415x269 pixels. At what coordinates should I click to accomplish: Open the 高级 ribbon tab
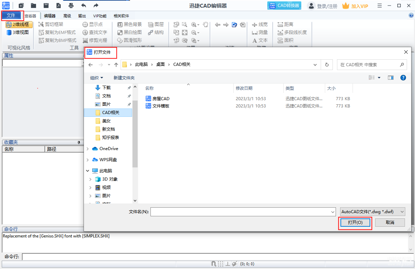(67, 16)
